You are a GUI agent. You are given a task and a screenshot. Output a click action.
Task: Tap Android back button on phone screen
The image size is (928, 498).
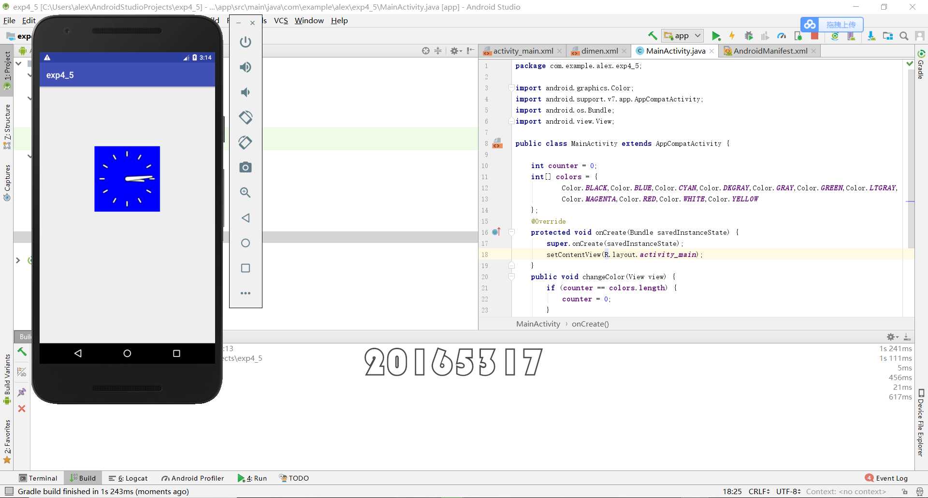(78, 354)
